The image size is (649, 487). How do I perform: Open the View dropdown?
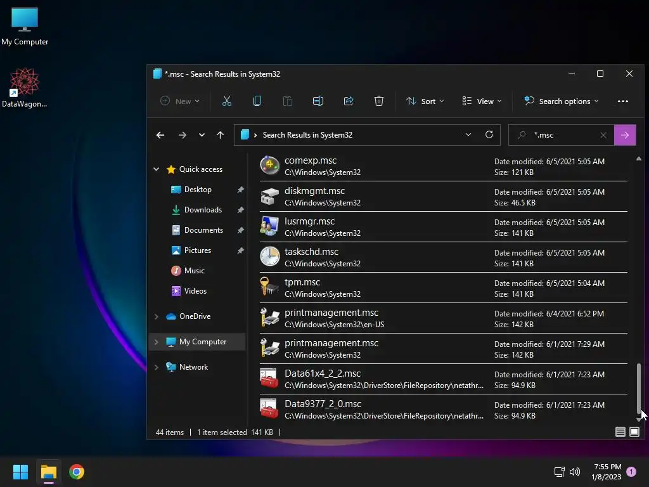(482, 101)
